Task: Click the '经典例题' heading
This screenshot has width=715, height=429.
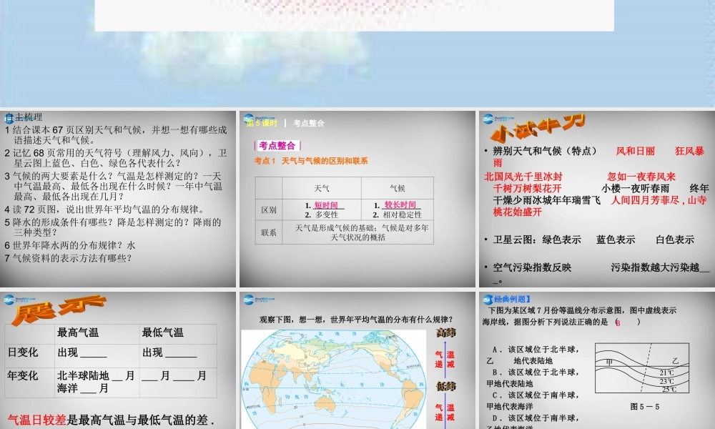Action: [509, 299]
